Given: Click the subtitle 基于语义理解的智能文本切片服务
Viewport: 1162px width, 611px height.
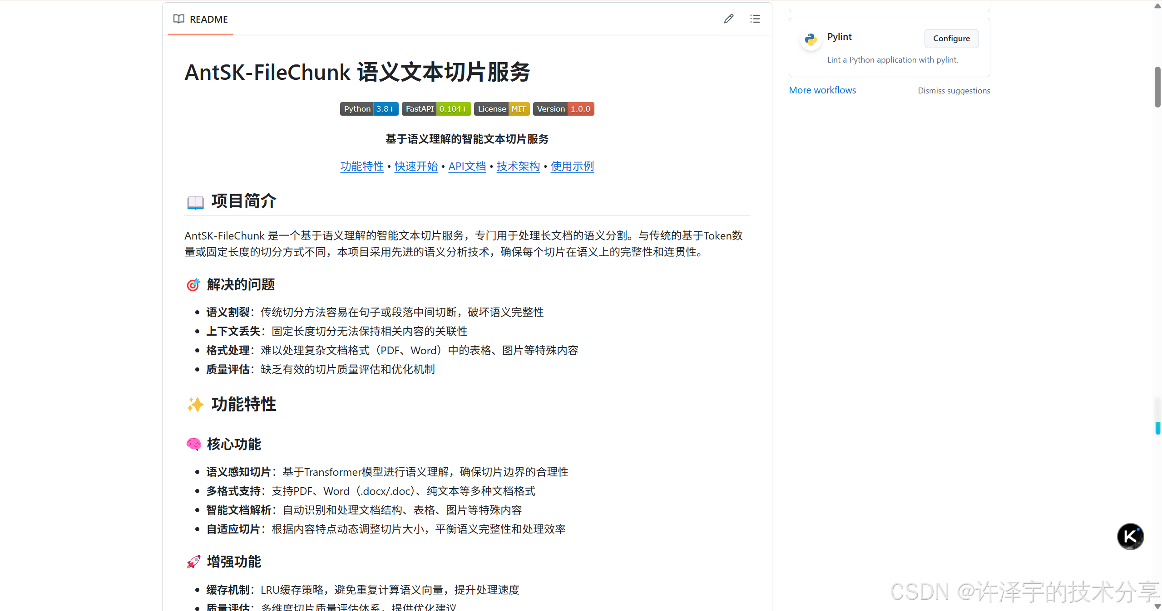Looking at the screenshot, I should (467, 139).
